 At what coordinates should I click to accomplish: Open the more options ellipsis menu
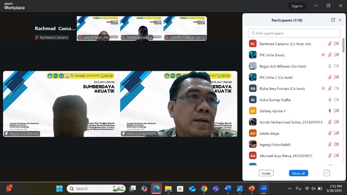point(326,173)
